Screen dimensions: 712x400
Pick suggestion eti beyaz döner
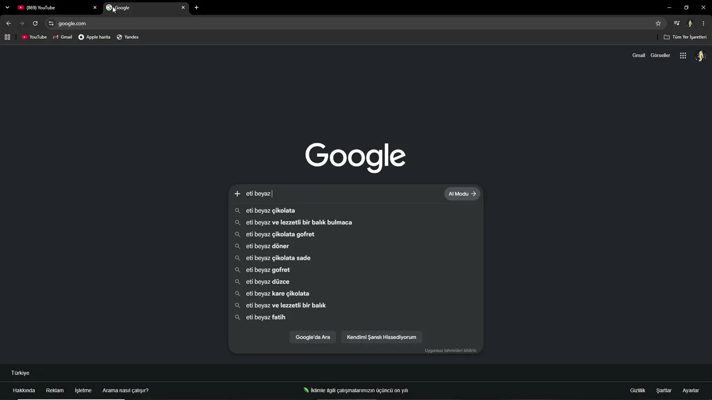click(356, 246)
